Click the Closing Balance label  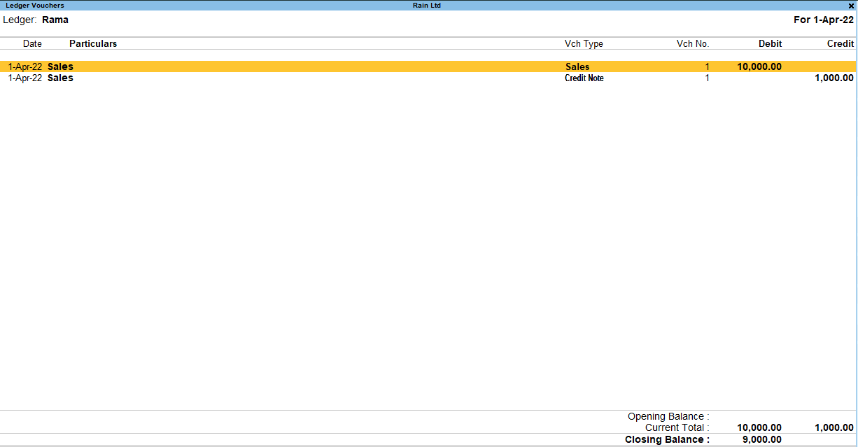(667, 440)
